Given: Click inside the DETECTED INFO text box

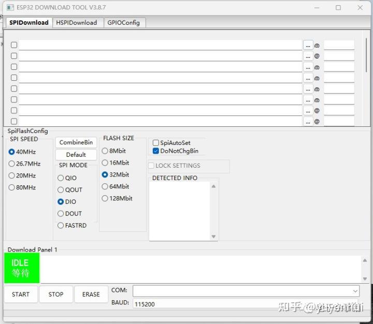Looking at the screenshot, I should (180, 211).
